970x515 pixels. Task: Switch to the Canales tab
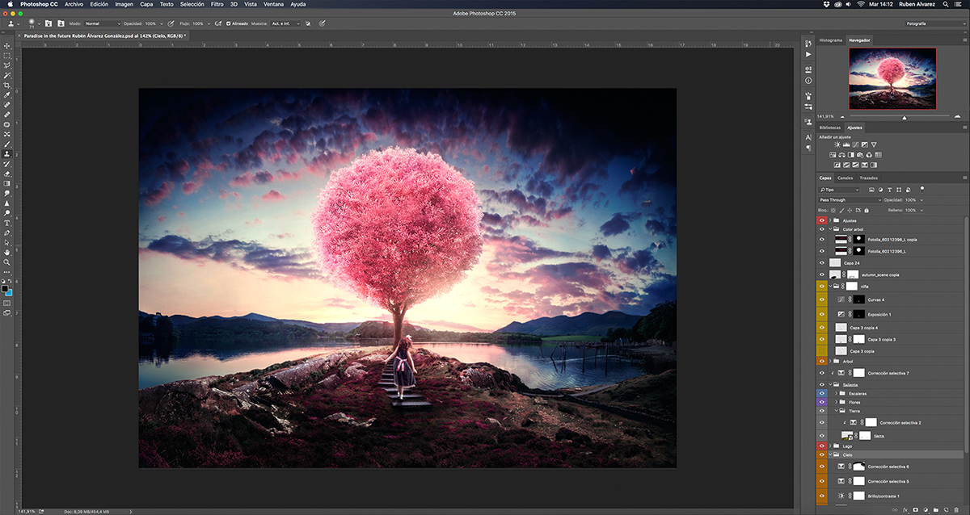click(x=845, y=178)
